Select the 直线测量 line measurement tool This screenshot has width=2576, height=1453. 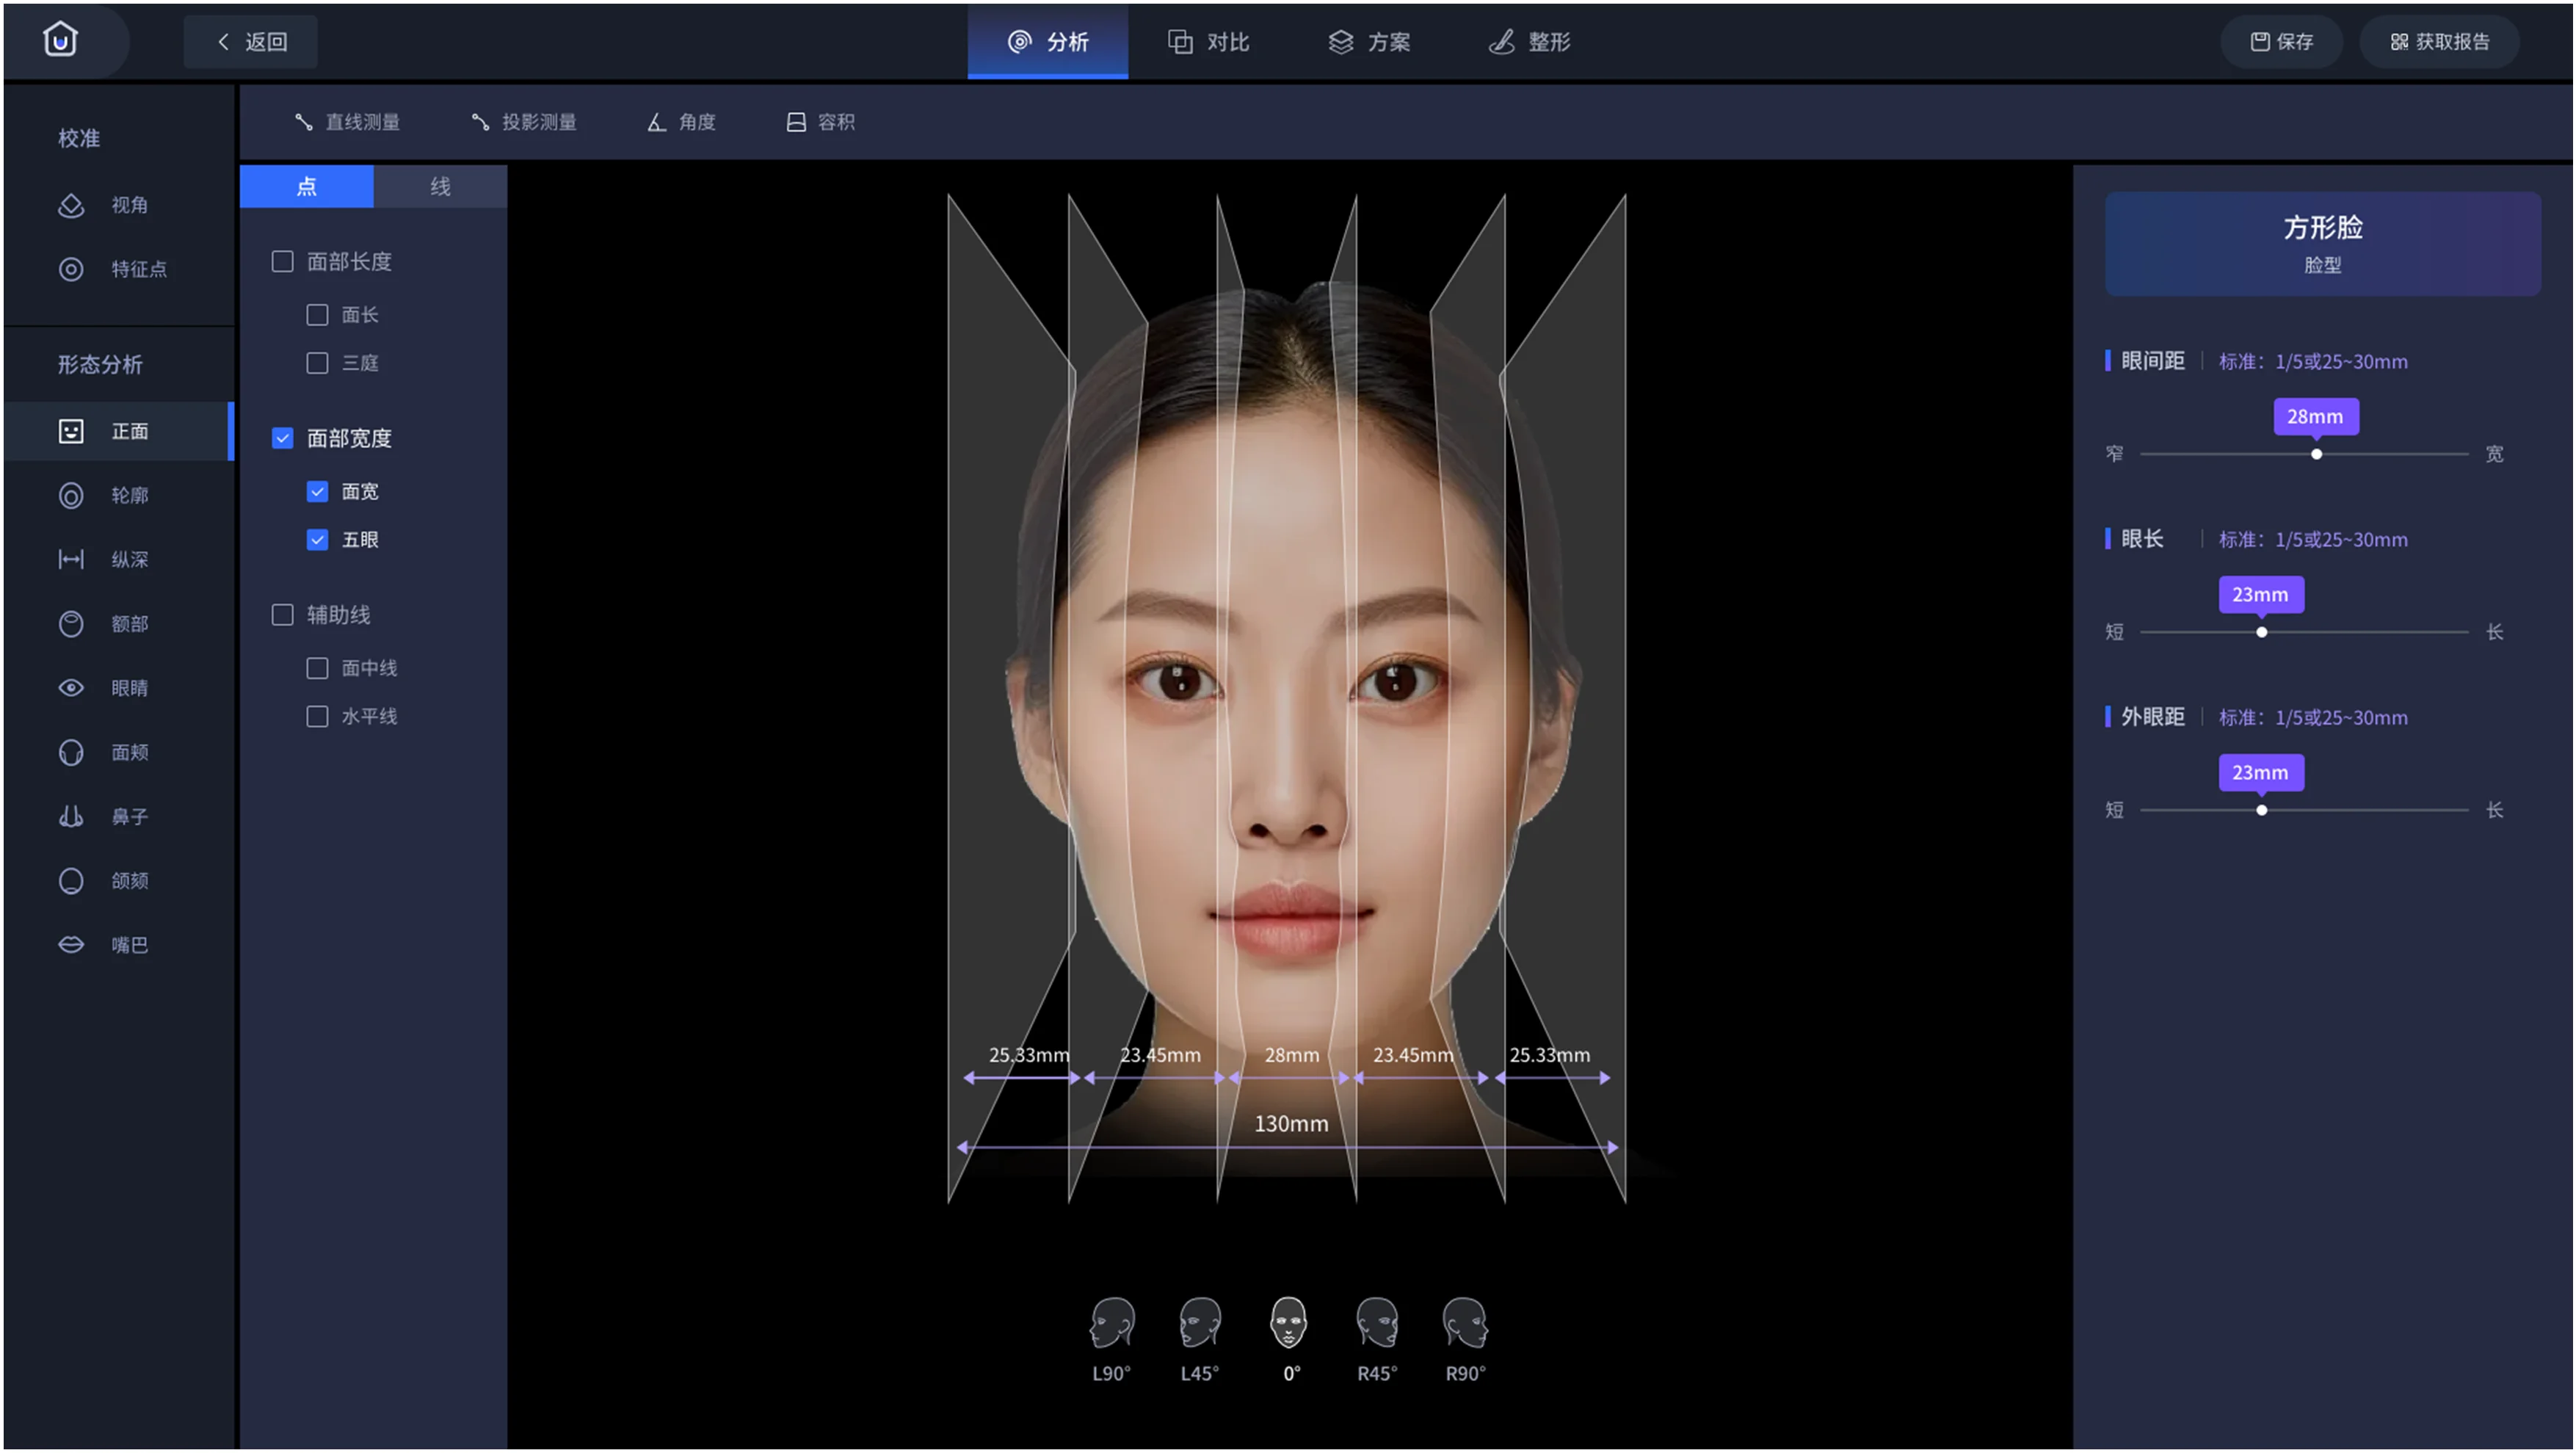[347, 122]
